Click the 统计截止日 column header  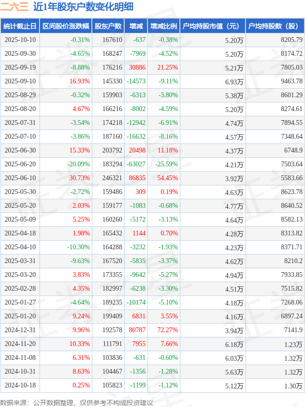click(x=20, y=26)
